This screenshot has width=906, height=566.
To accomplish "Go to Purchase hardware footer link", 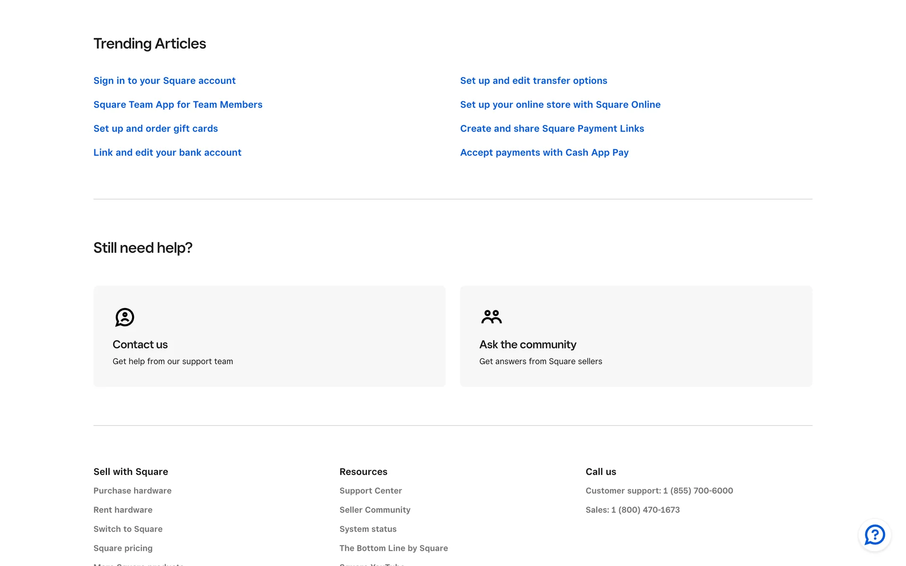I will tap(132, 491).
